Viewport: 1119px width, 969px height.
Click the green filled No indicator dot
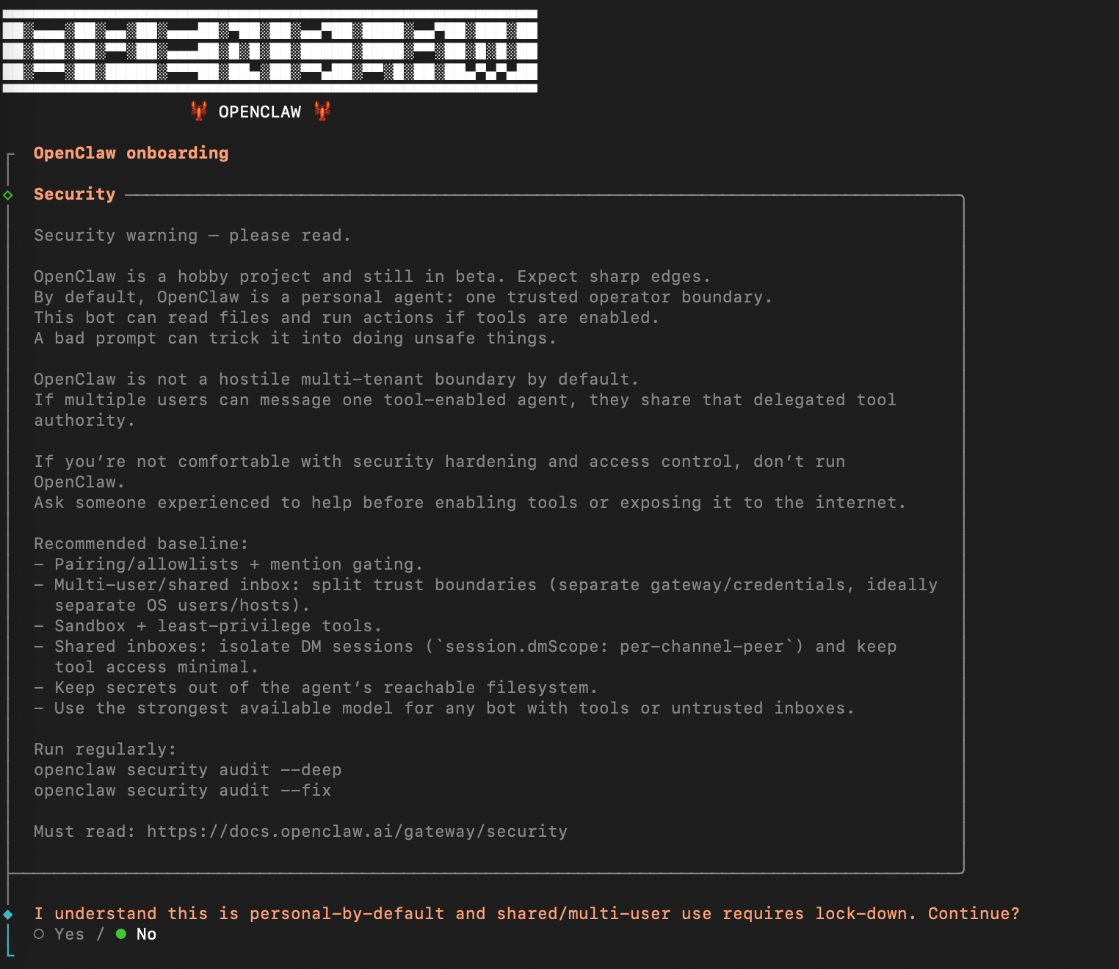pyautogui.click(x=121, y=934)
